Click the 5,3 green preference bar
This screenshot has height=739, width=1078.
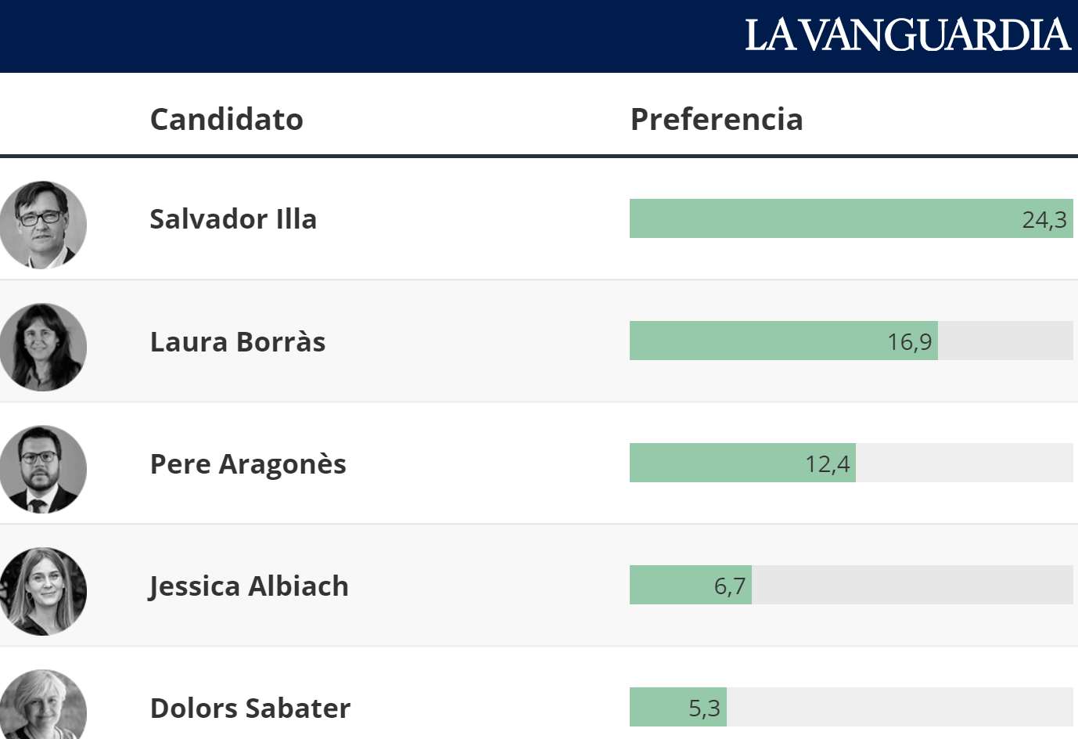coord(677,708)
